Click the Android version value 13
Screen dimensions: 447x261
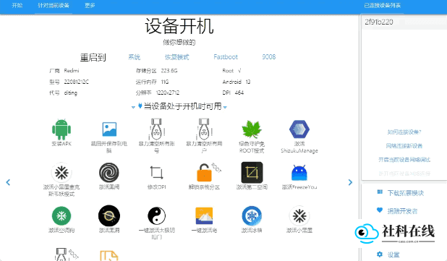[248, 82]
